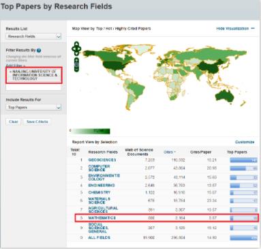This screenshot has height=249, width=261.
Task: Click the minus icon beside Hide Visualization
Action: (253, 29)
